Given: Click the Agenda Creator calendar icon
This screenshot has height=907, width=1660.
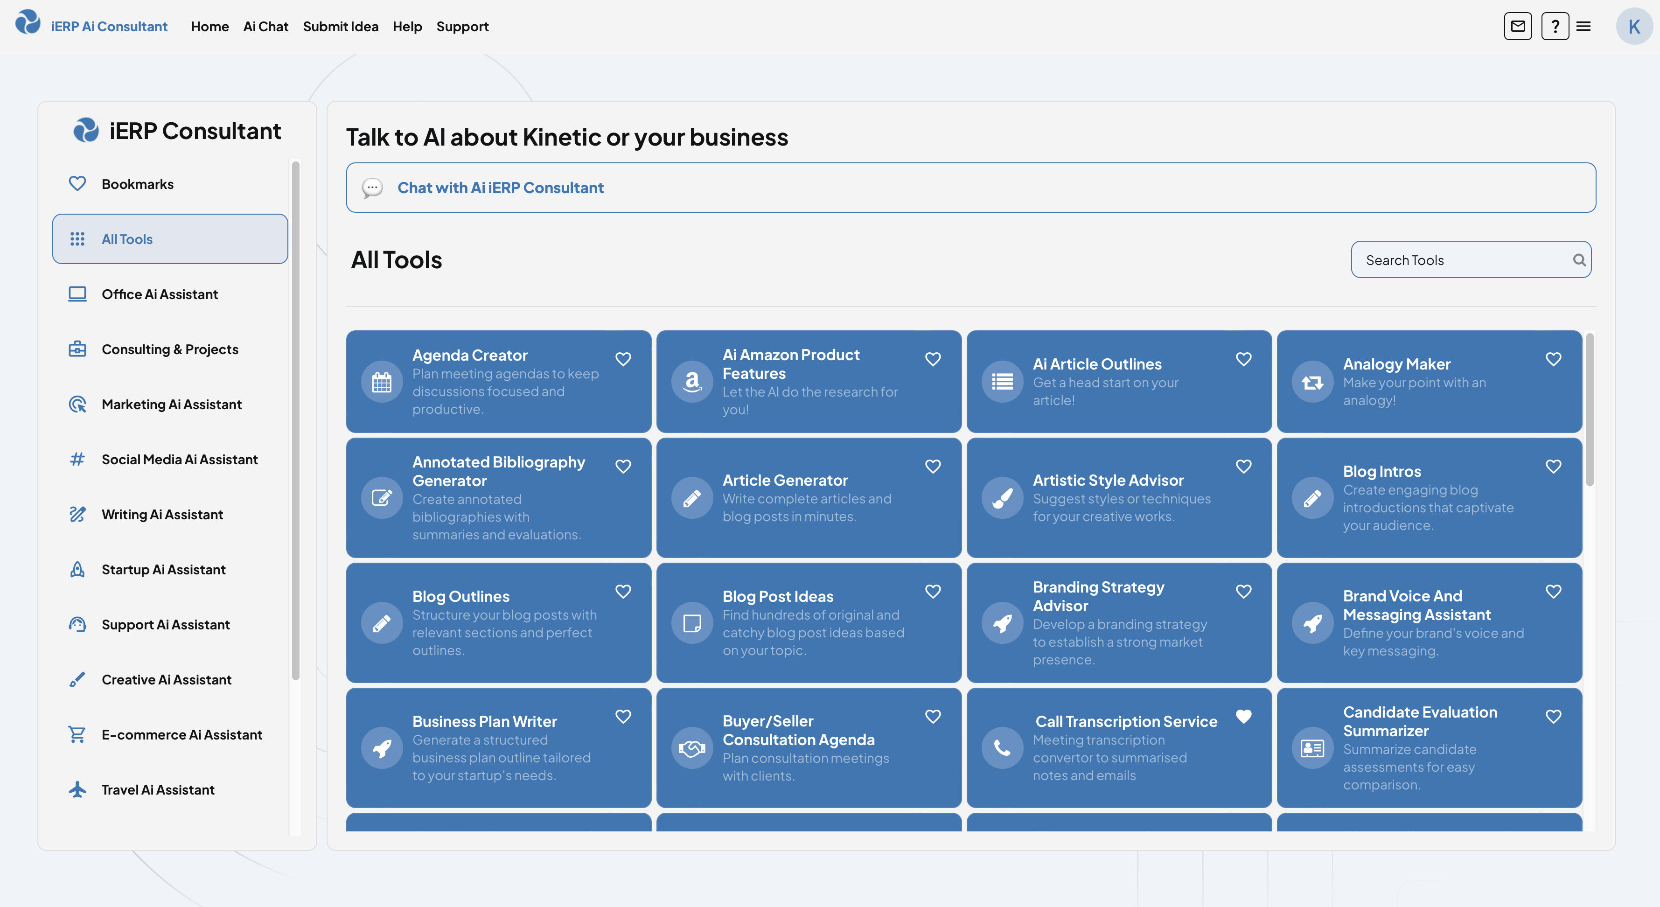Looking at the screenshot, I should coord(382,382).
